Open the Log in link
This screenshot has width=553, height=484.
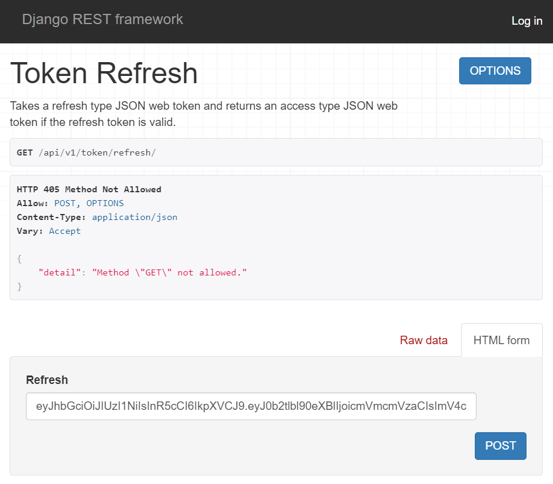pos(527,20)
